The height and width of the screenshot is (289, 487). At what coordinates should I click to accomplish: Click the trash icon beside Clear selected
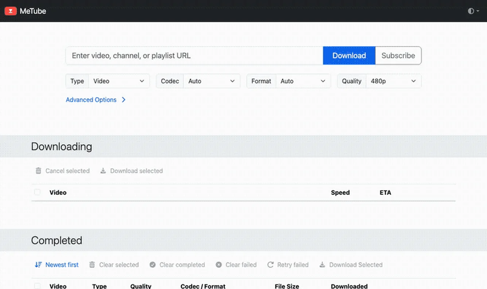[x=92, y=265]
